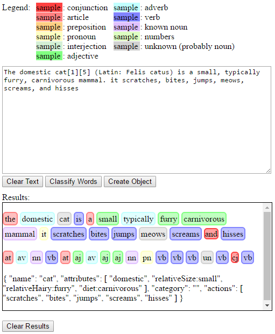Click the blue "hisses" word chip in results
This screenshot has height=334, width=275.
[233, 234]
